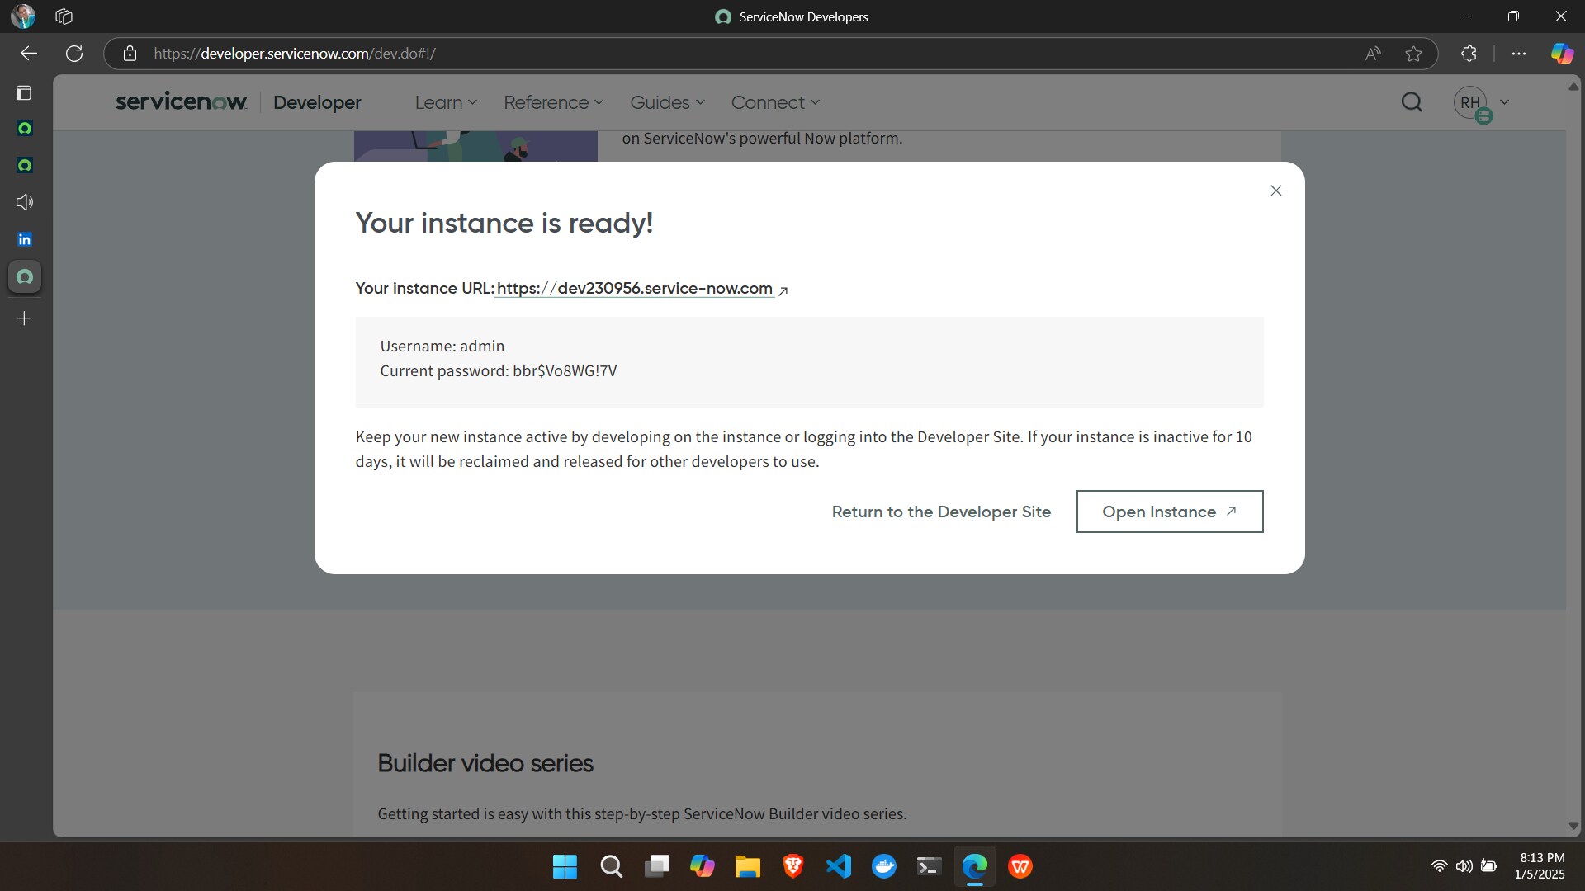Launch Brave browser from taskbar
The width and height of the screenshot is (1585, 891).
(793, 866)
